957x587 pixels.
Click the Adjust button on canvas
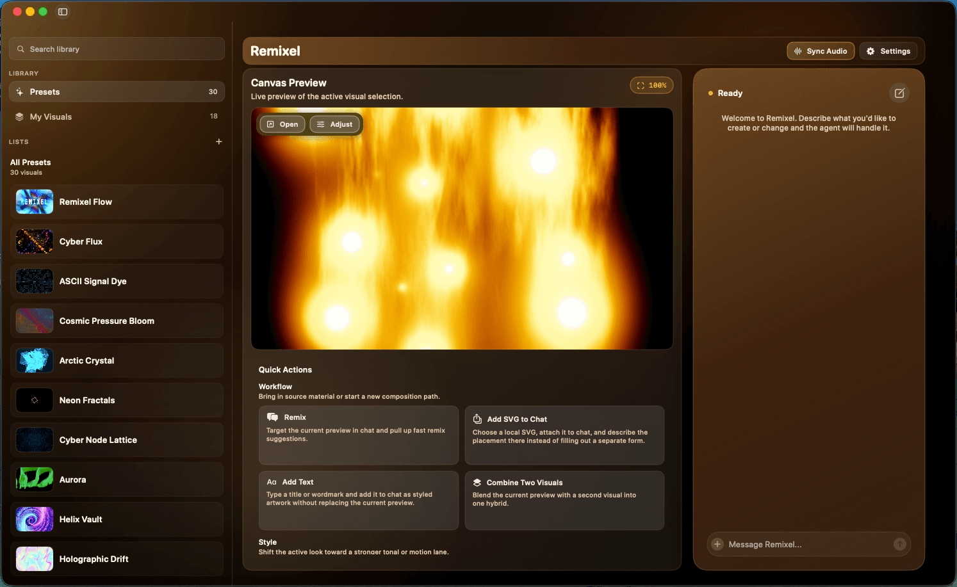(334, 124)
